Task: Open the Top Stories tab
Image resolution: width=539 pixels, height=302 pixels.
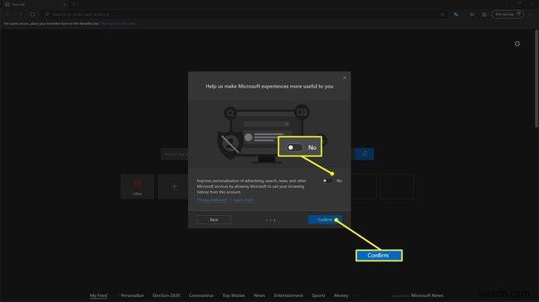Action: click(233, 295)
